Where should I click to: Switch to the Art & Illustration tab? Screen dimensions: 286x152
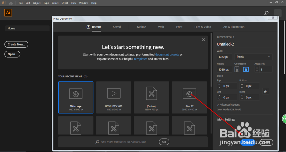click(x=234, y=27)
